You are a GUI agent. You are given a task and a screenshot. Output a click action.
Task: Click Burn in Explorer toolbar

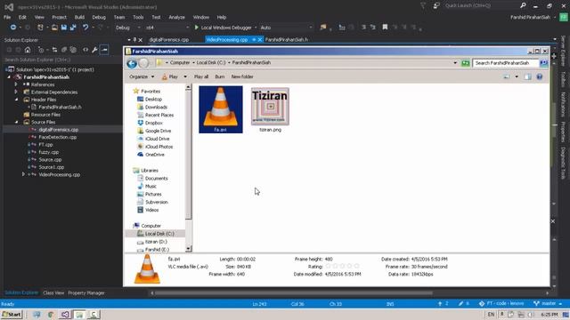[220, 77]
